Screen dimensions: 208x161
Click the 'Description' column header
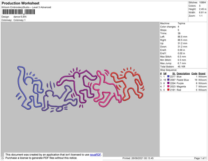point(183,74)
